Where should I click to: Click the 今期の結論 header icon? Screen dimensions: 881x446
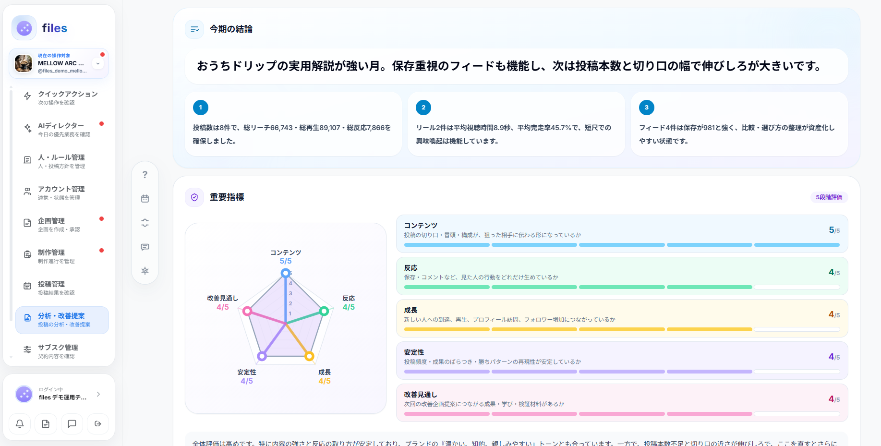click(x=194, y=29)
